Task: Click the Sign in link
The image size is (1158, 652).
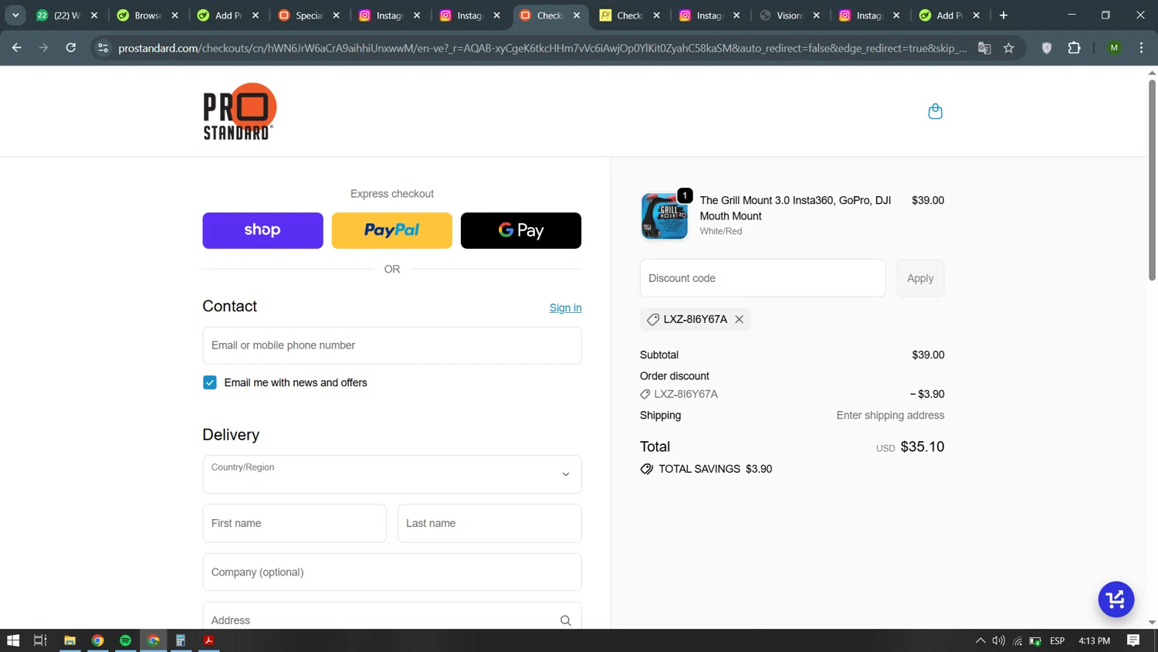Action: pyautogui.click(x=565, y=307)
